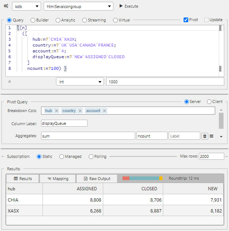Delete the sum aggregate row
This screenshot has height=231, width=229.
[x=205, y=136]
